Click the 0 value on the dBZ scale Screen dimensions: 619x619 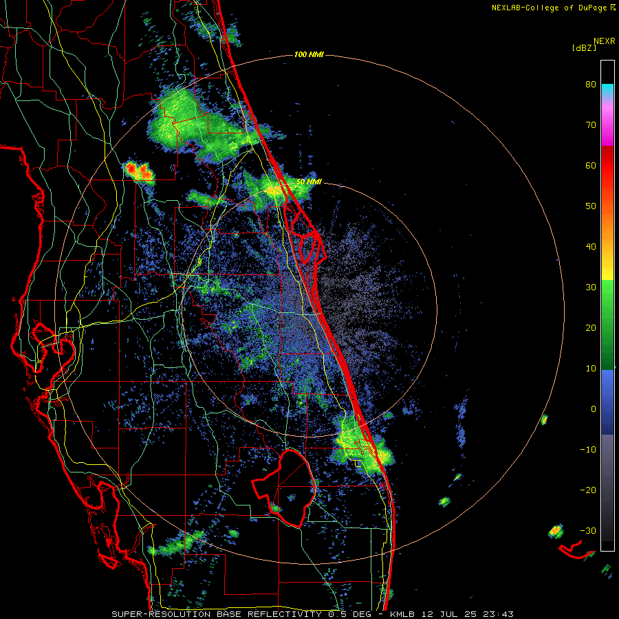click(x=594, y=409)
